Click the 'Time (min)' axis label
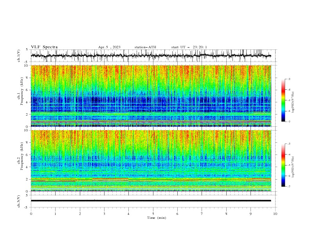 [x=157, y=218]
